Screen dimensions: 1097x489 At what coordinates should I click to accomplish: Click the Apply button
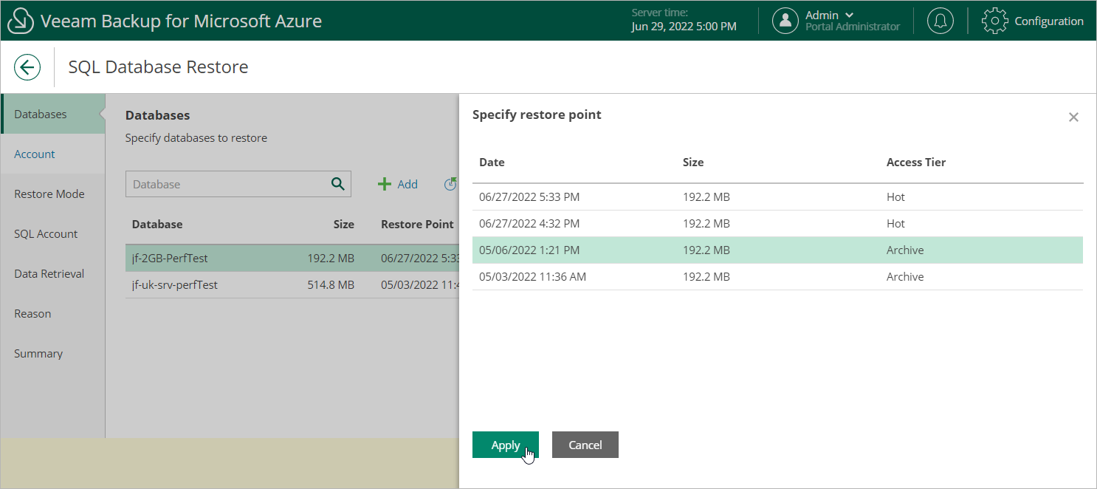pyautogui.click(x=506, y=445)
